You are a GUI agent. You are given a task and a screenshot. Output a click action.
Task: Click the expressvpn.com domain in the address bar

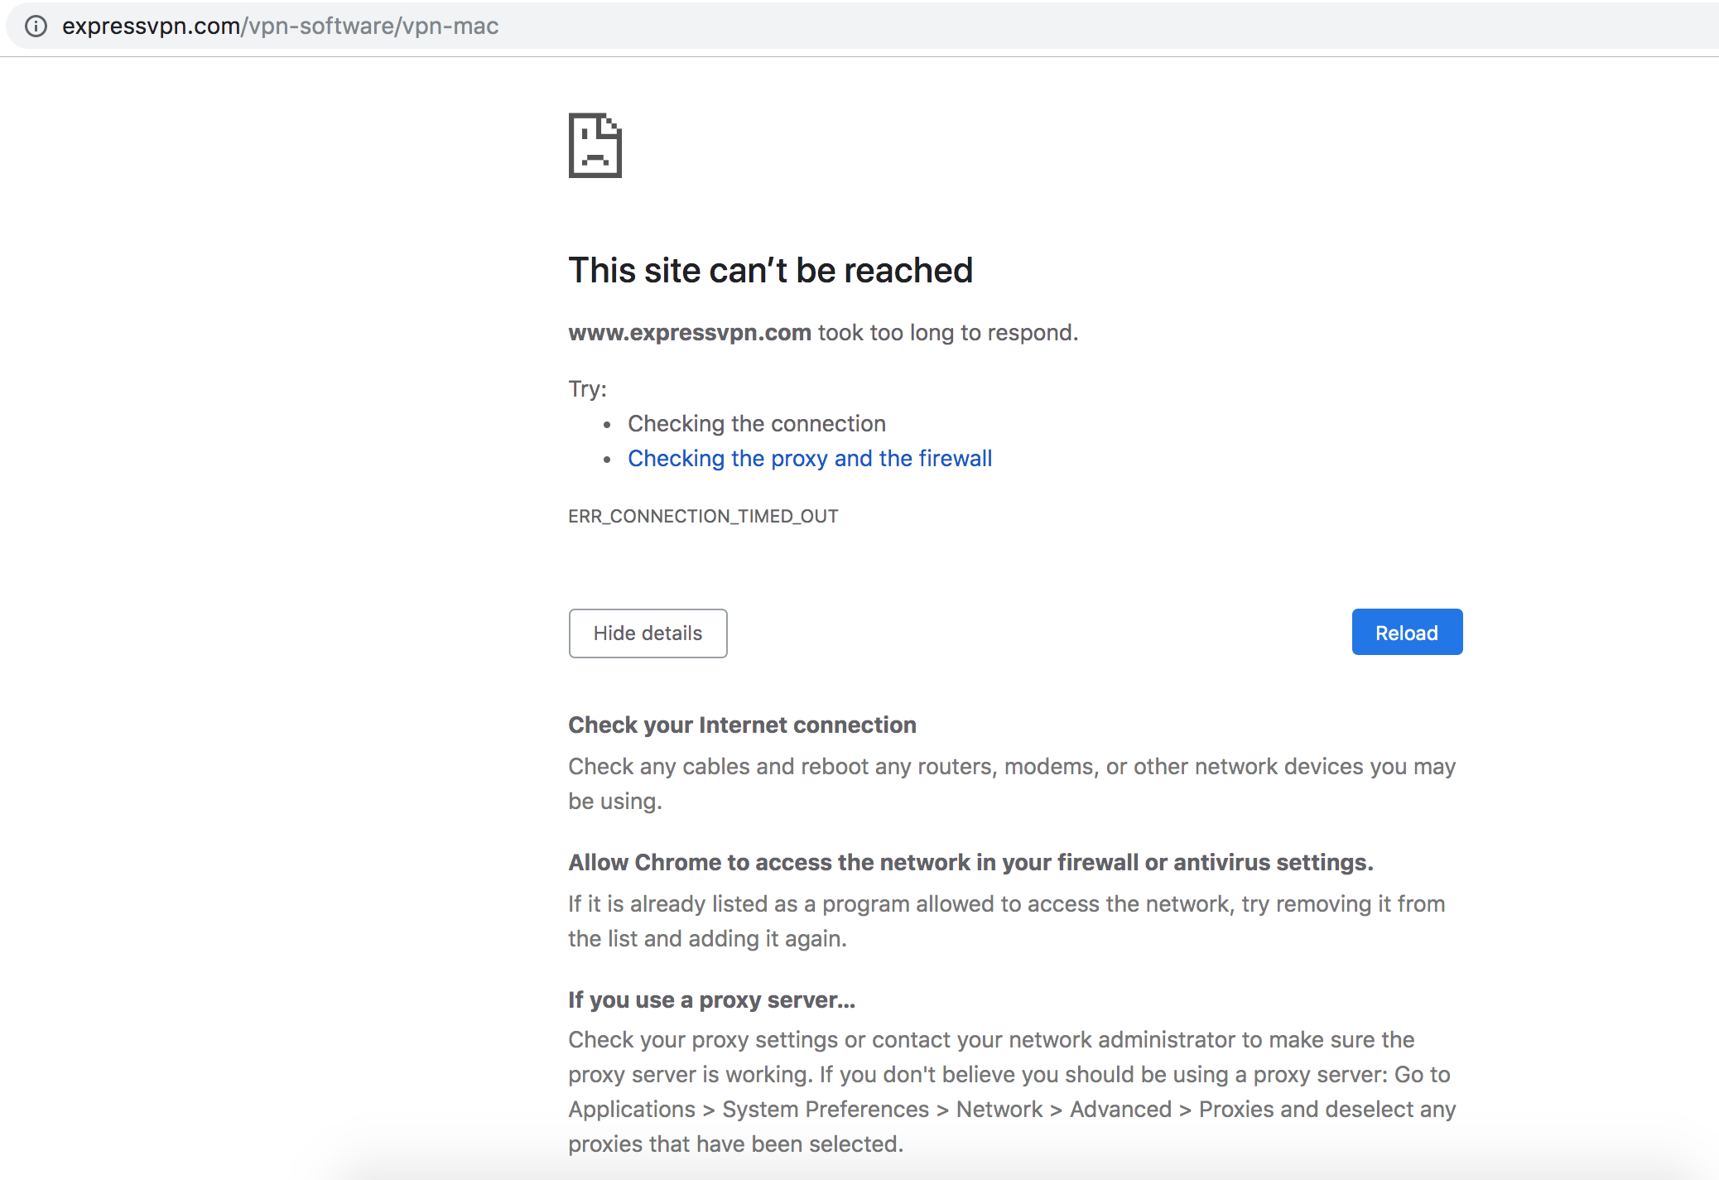coord(151,26)
